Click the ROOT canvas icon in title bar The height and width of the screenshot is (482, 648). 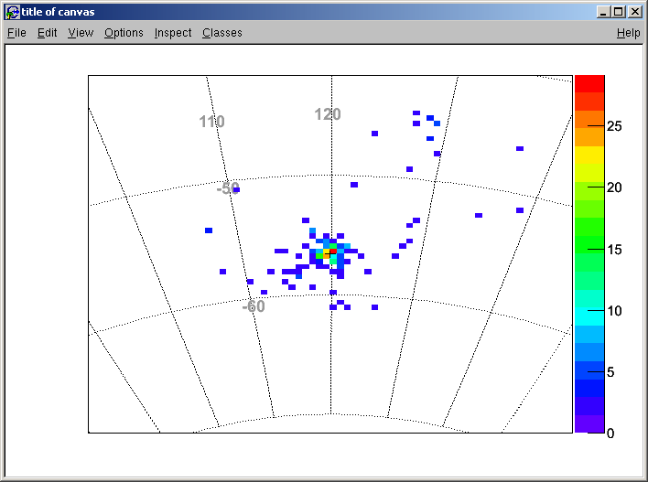[13, 12]
